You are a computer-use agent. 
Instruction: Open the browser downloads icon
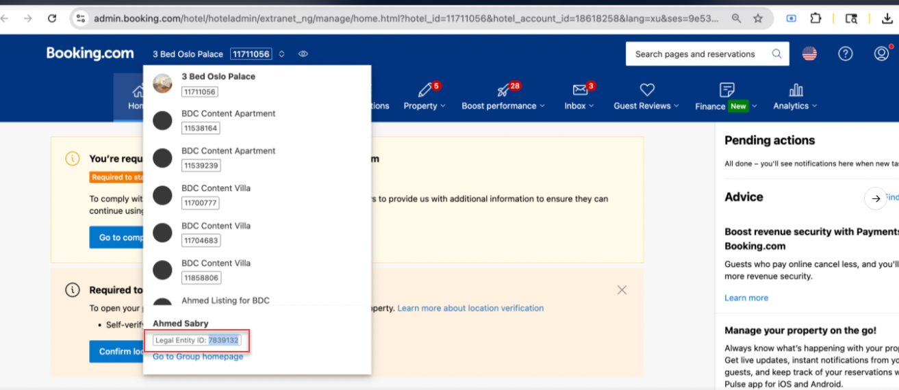[x=888, y=18]
